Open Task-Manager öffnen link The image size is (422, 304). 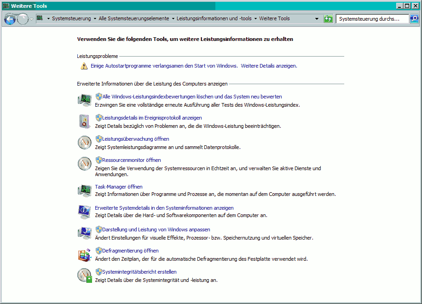(x=119, y=187)
